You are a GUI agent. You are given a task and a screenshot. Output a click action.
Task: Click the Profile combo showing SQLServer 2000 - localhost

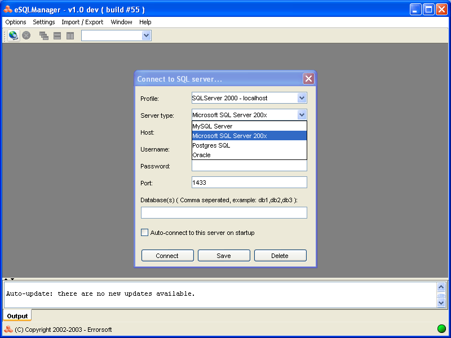(x=249, y=98)
